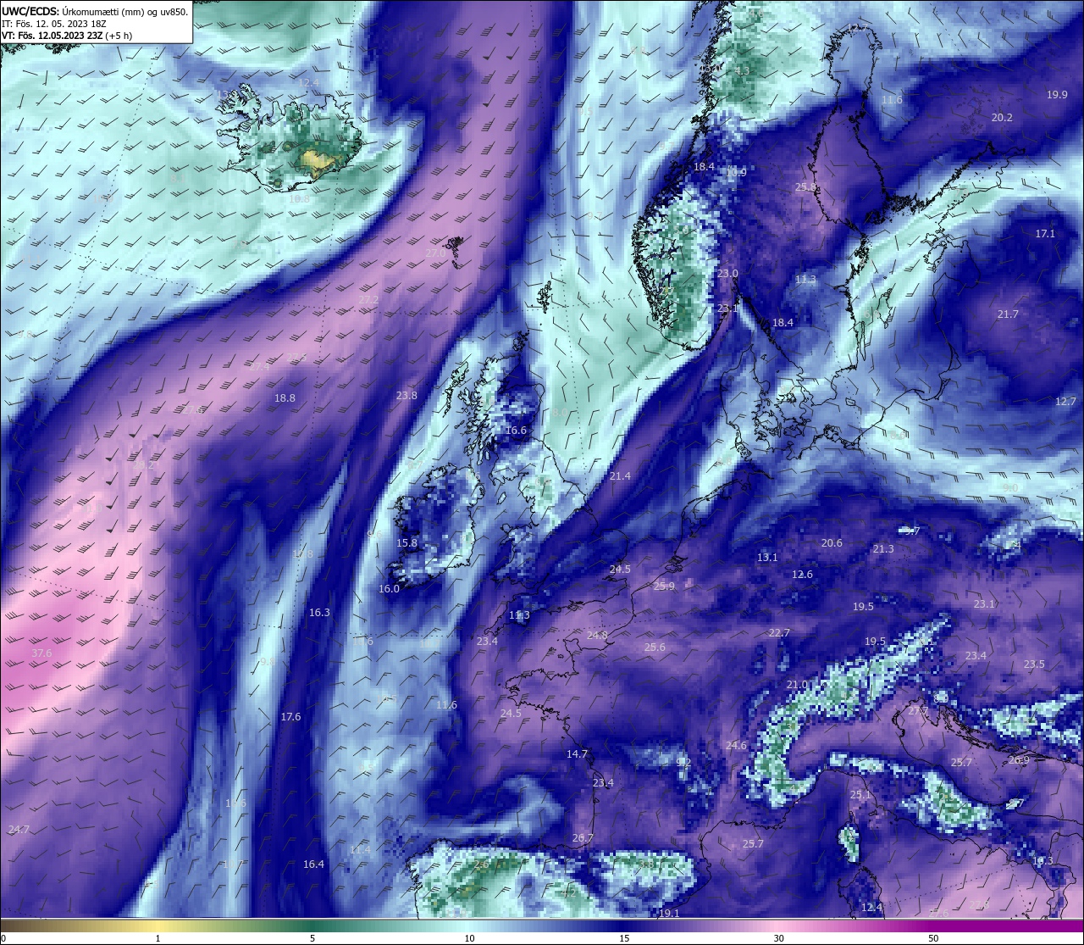Click the 16.0 value near southwest Ireland
Viewport: 1084px width, 945px height.
(x=389, y=588)
